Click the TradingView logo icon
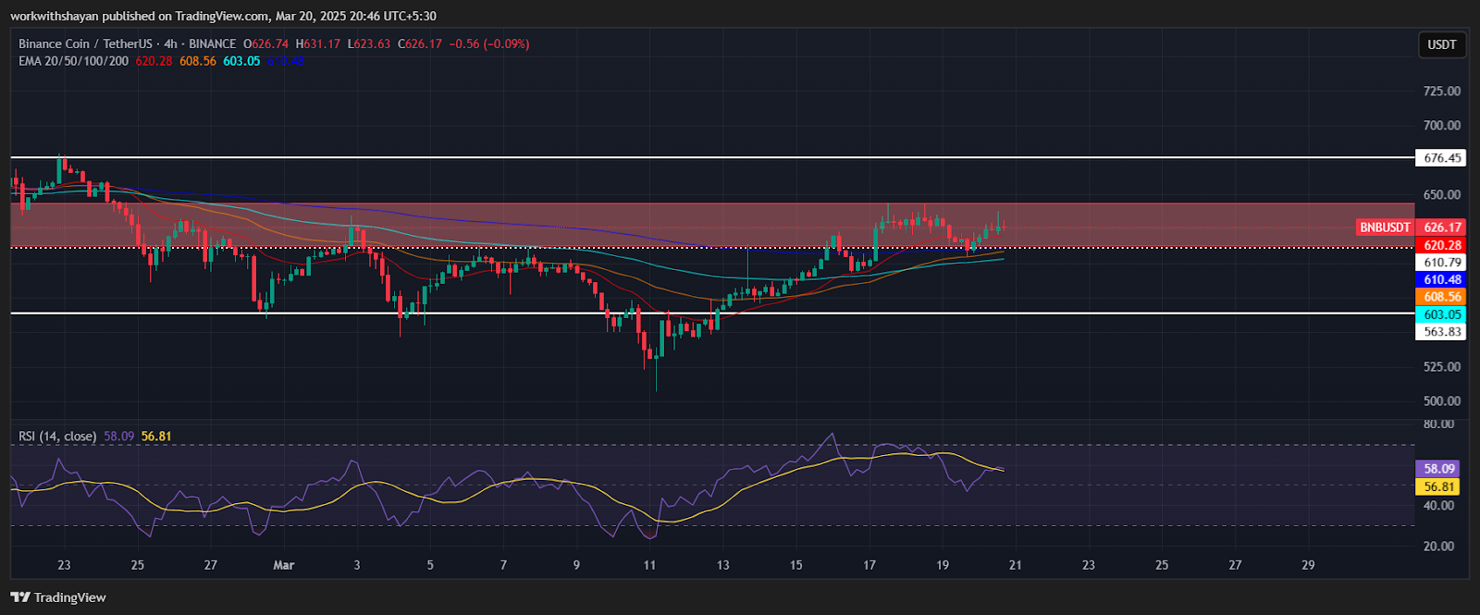The height and width of the screenshot is (615, 1480). [20, 597]
